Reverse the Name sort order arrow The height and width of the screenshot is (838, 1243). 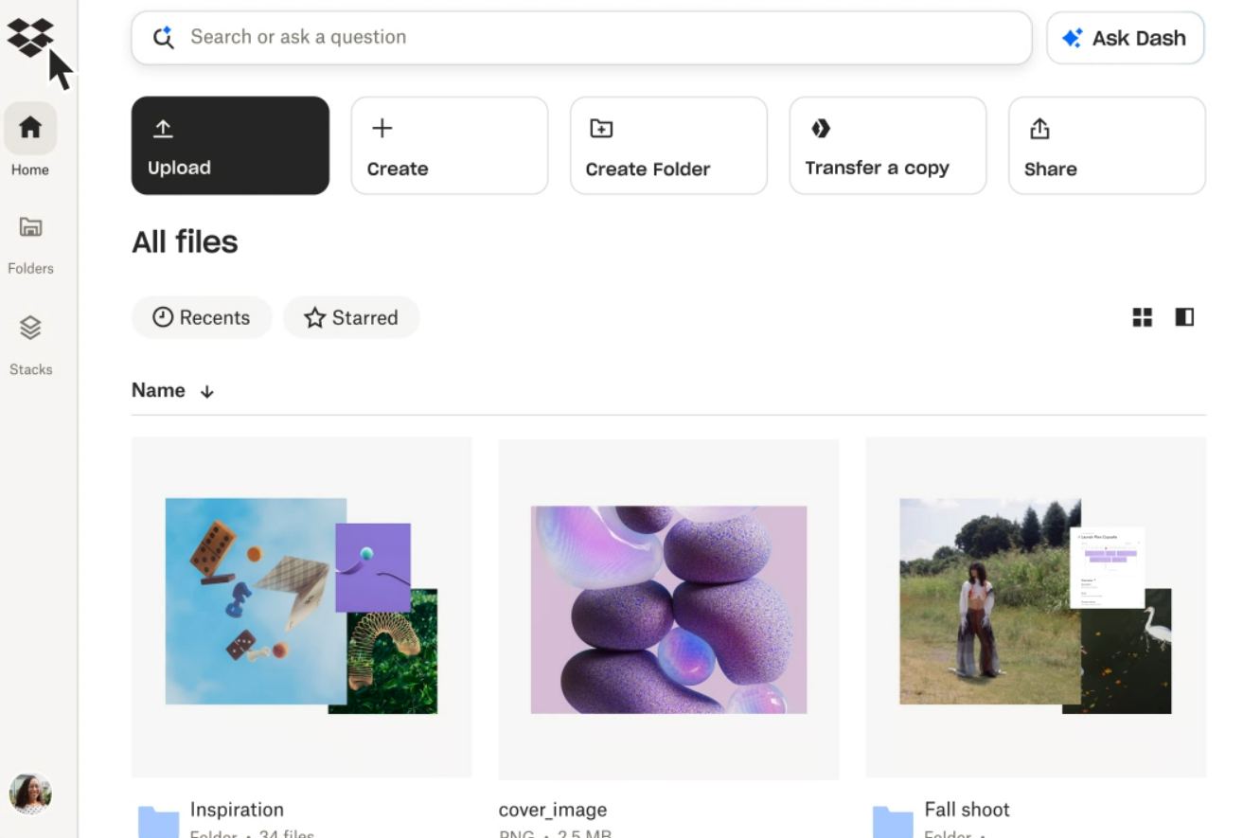point(207,391)
